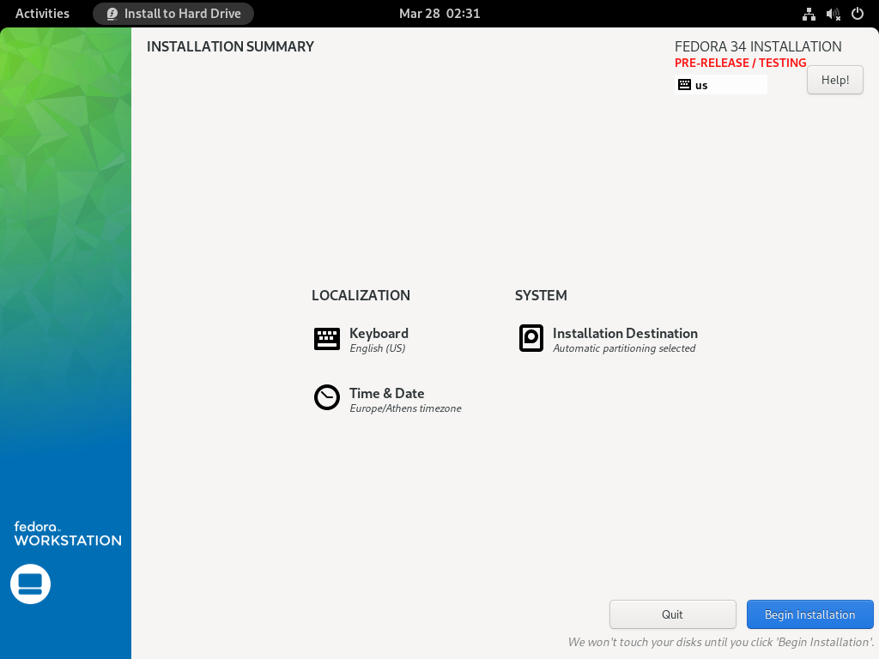
Task: Open the calendar via Mar 28 clock
Action: tap(439, 14)
